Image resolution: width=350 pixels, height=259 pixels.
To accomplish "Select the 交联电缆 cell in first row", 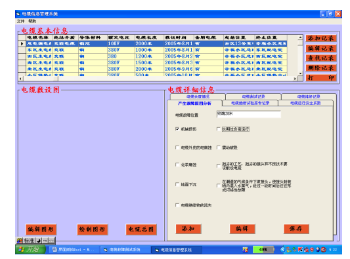I will pyautogui.click(x=66, y=44).
